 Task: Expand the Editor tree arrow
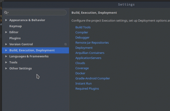(6, 32)
